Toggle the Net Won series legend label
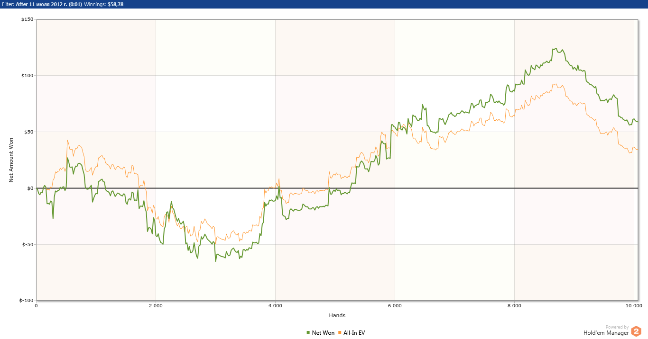This screenshot has width=648, height=339. pos(323,333)
